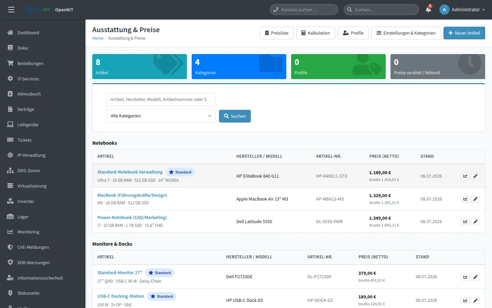Click the Monitore & Docks section heading
492x308 pixels.
tap(112, 244)
